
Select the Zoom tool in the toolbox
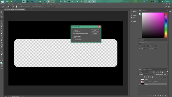click(2, 56)
